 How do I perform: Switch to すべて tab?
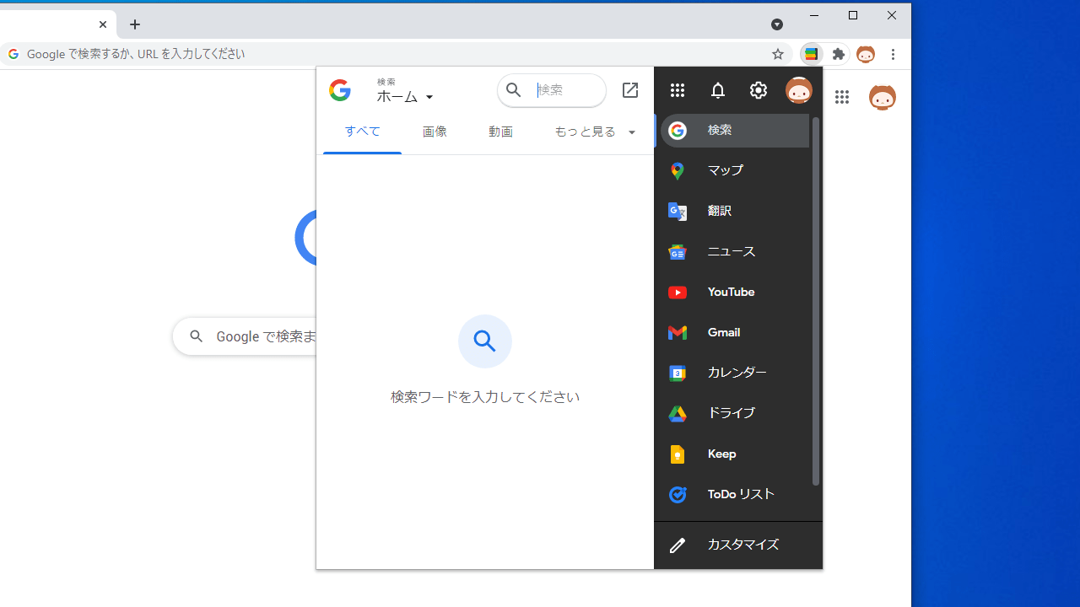coord(362,132)
